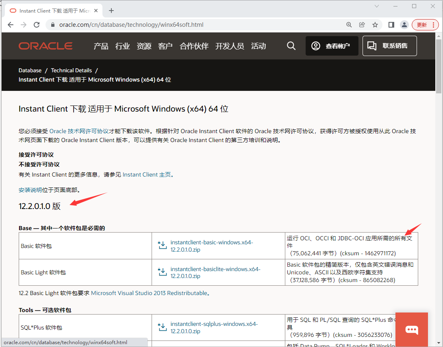Click the Oracle site search icon
Viewport: 443px width, 347px height.
coord(291,46)
